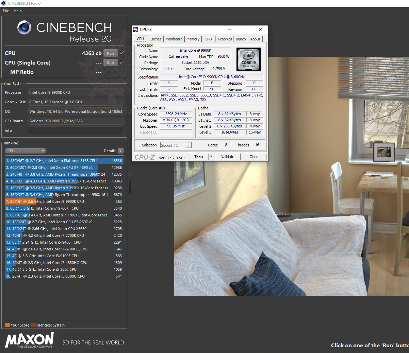Run the CPU multi-core test
Image resolution: width=409 pixels, height=353 pixels.
(111, 53)
